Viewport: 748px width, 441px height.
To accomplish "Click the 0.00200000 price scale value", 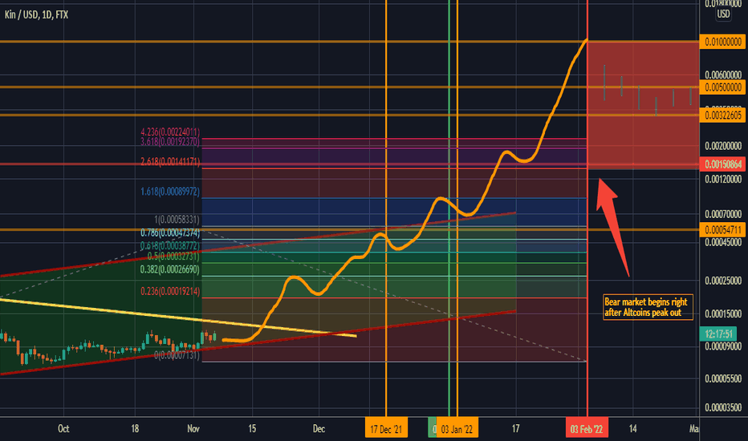I will 723,146.
